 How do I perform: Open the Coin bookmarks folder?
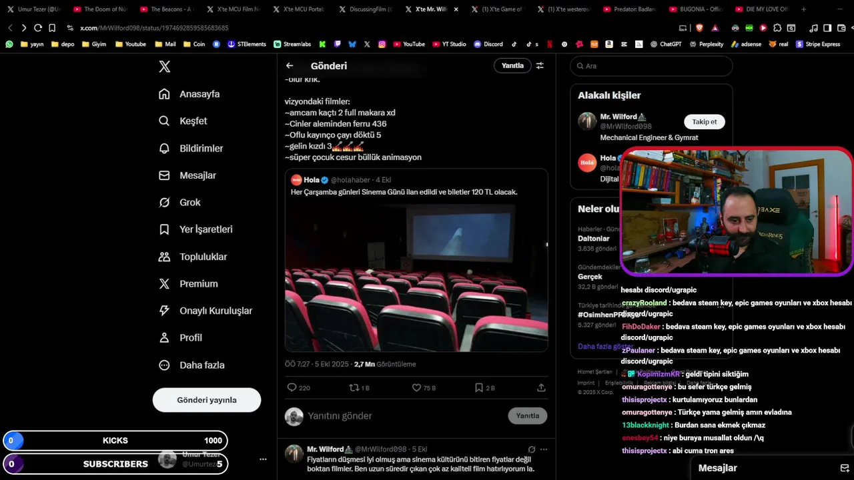194,44
